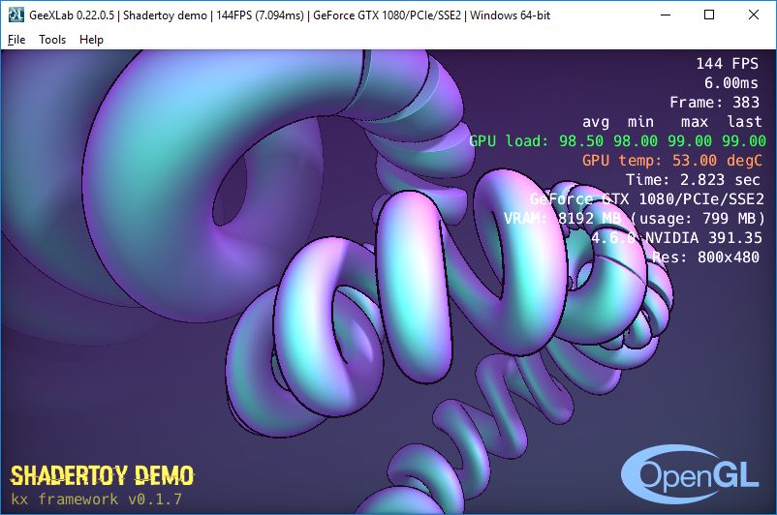Maximize the GeeXLab window
The image size is (777, 515).
point(709,15)
